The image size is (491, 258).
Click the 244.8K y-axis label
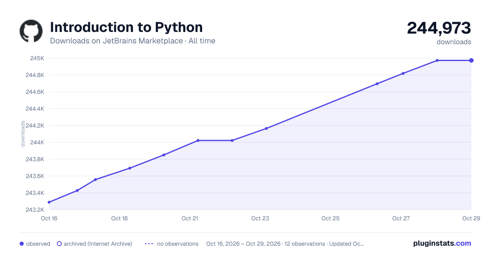(35, 75)
